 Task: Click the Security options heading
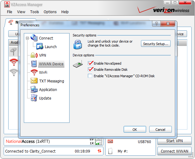pyautogui.click(x=85, y=35)
